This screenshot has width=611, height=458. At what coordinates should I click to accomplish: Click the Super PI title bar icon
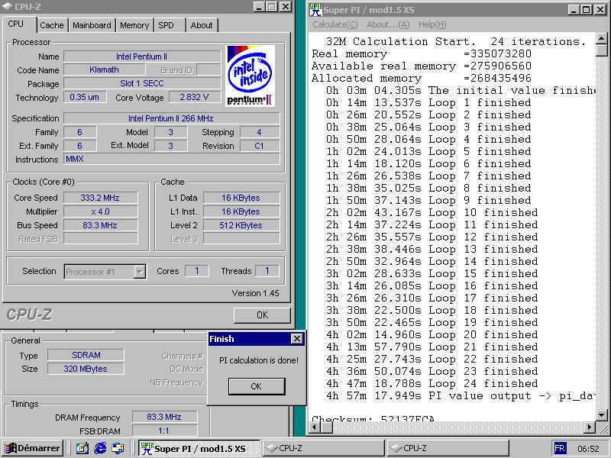(x=316, y=10)
